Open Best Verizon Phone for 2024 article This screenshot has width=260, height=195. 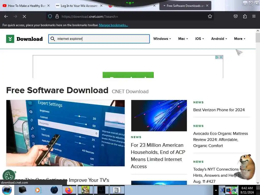pyautogui.click(x=219, y=110)
